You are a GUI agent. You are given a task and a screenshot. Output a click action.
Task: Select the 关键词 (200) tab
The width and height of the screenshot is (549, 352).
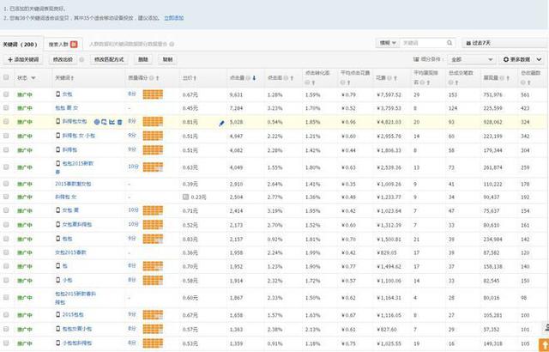(x=21, y=45)
